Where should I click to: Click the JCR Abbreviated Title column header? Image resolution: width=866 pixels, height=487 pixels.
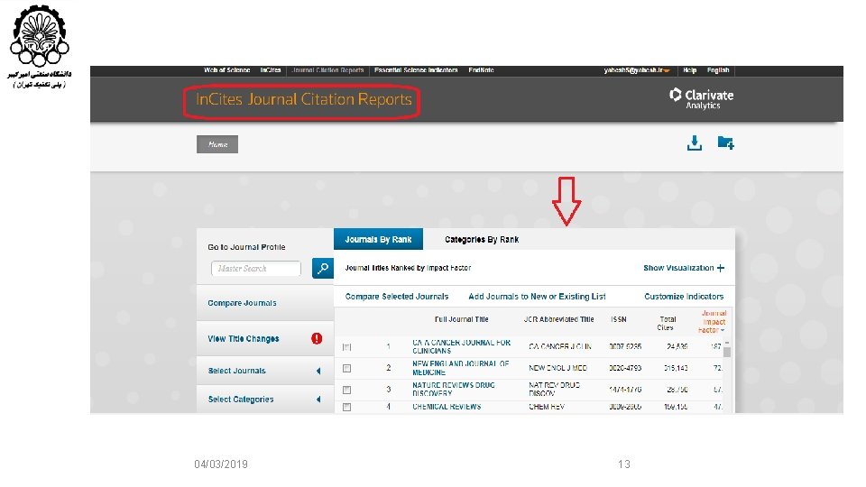click(x=558, y=319)
